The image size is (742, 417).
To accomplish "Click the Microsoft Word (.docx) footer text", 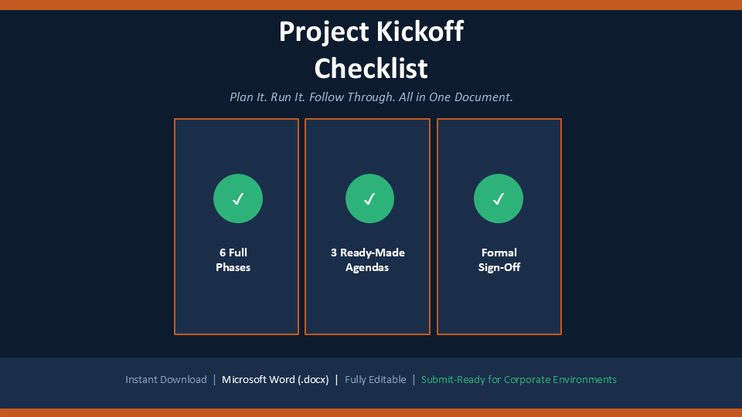I will (275, 380).
